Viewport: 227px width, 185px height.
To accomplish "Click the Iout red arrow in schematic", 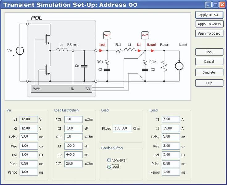I will click(x=101, y=51).
